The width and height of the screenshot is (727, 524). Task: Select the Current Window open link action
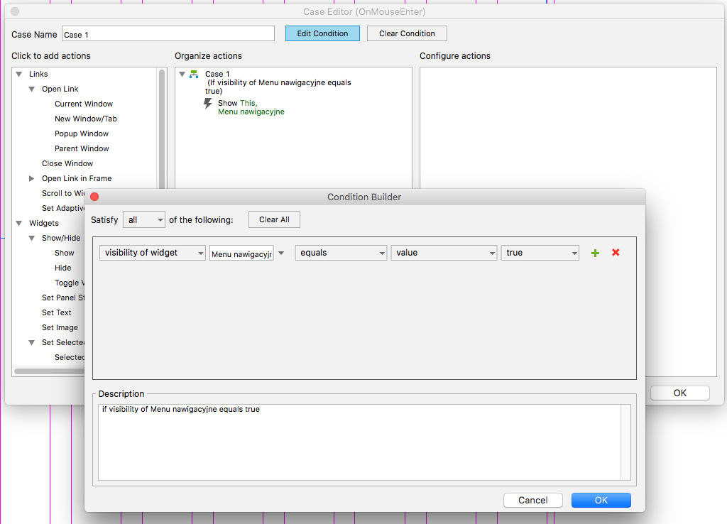[84, 104]
